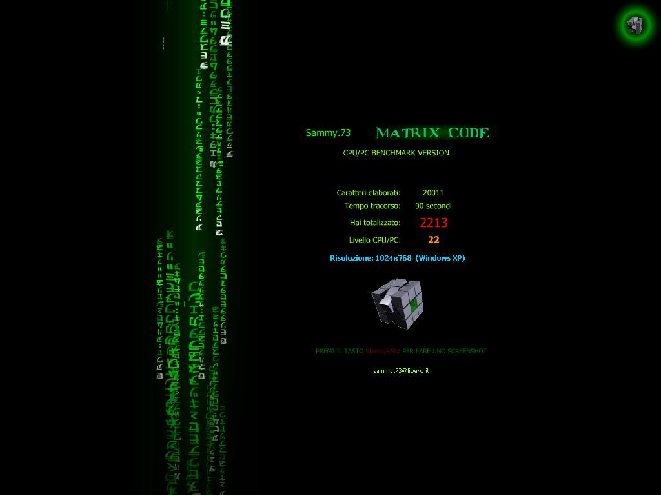Click the Livello CPU/PC label
Image resolution: width=661 pixels, height=496 pixels.
374,240
